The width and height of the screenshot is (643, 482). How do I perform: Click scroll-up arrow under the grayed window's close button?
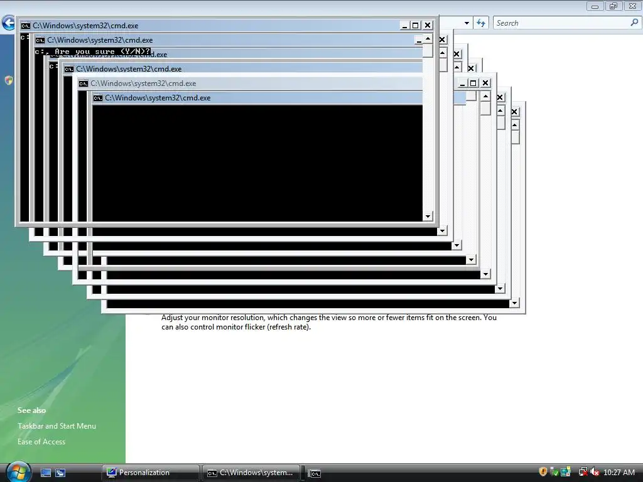click(x=485, y=96)
